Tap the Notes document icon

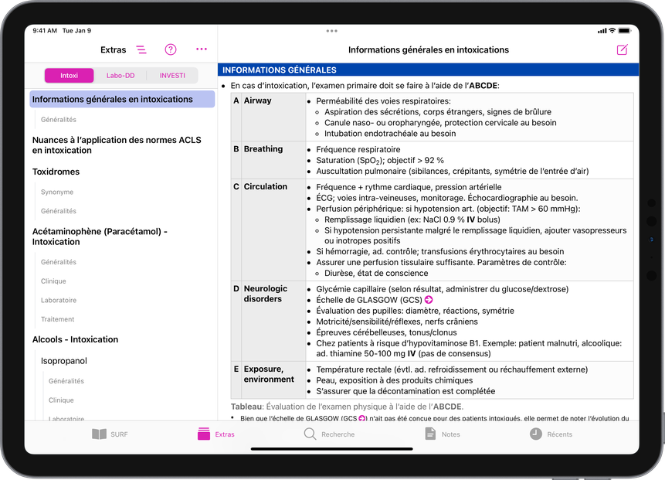pyautogui.click(x=430, y=434)
